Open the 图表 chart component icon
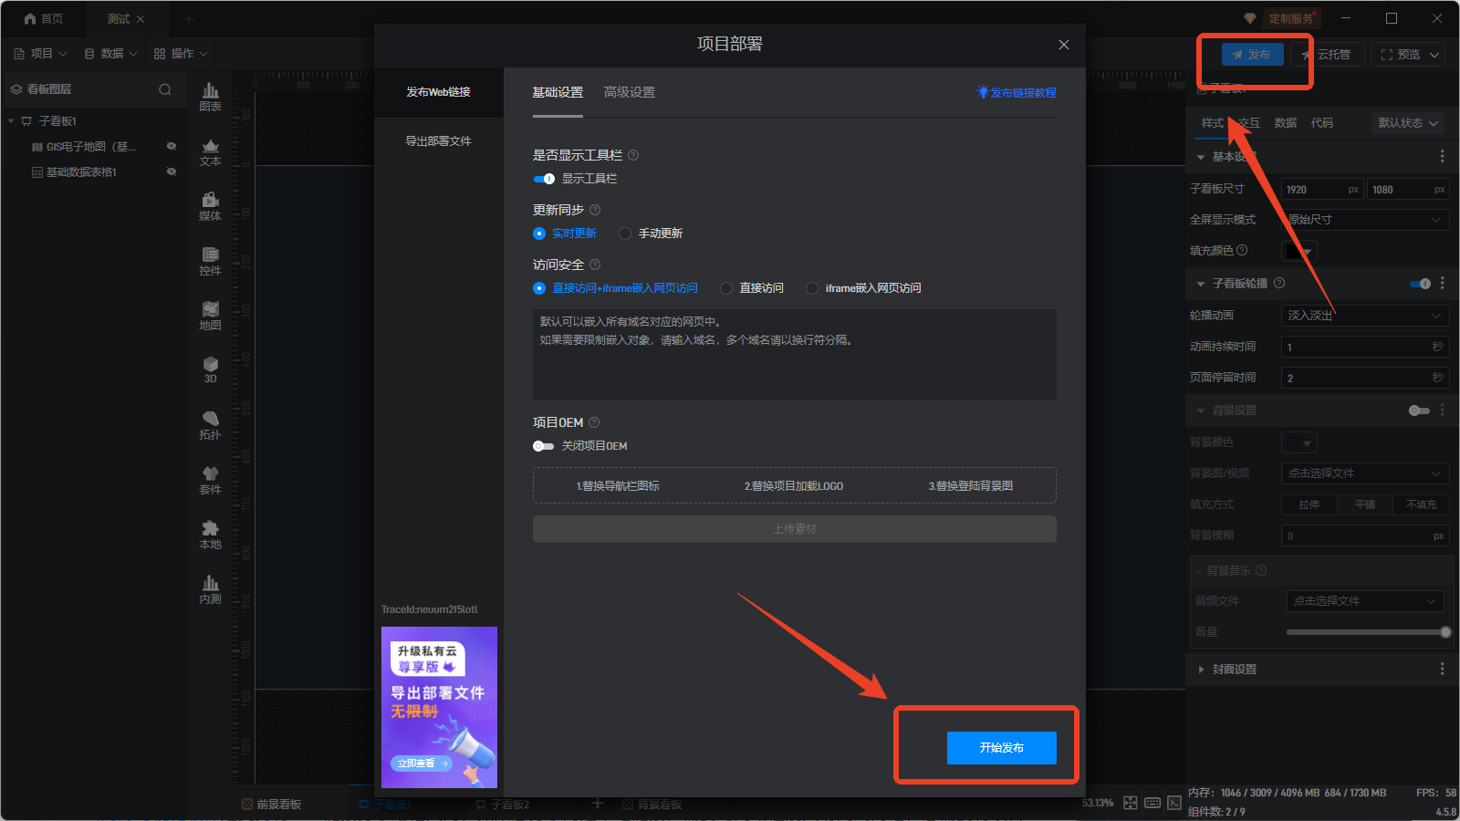Screen dimensions: 1460x821 click(210, 96)
